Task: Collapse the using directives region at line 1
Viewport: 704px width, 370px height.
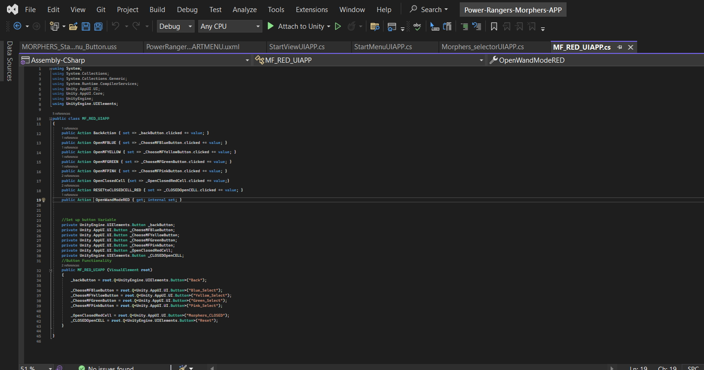Action: [51, 69]
